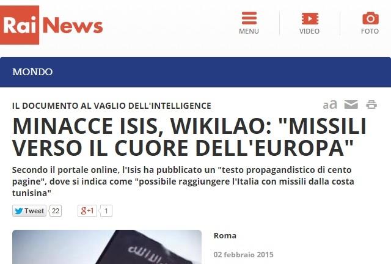The height and width of the screenshot is (264, 391).
Task: Click the Twitter bird Tweet button
Action: tap(29, 211)
